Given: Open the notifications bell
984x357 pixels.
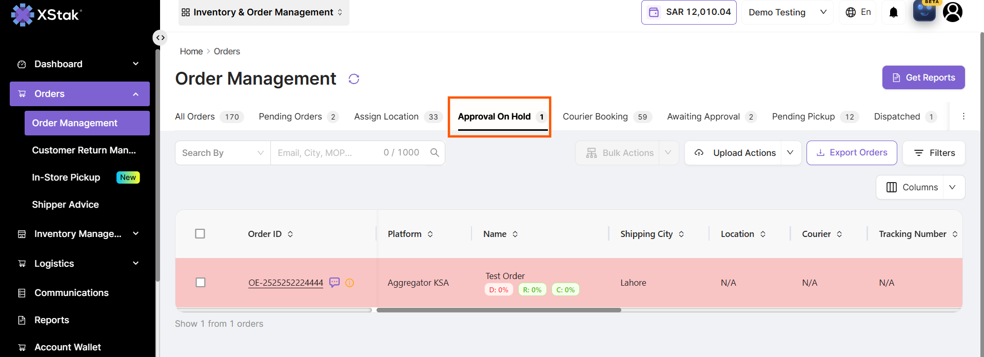Looking at the screenshot, I should click(894, 12).
